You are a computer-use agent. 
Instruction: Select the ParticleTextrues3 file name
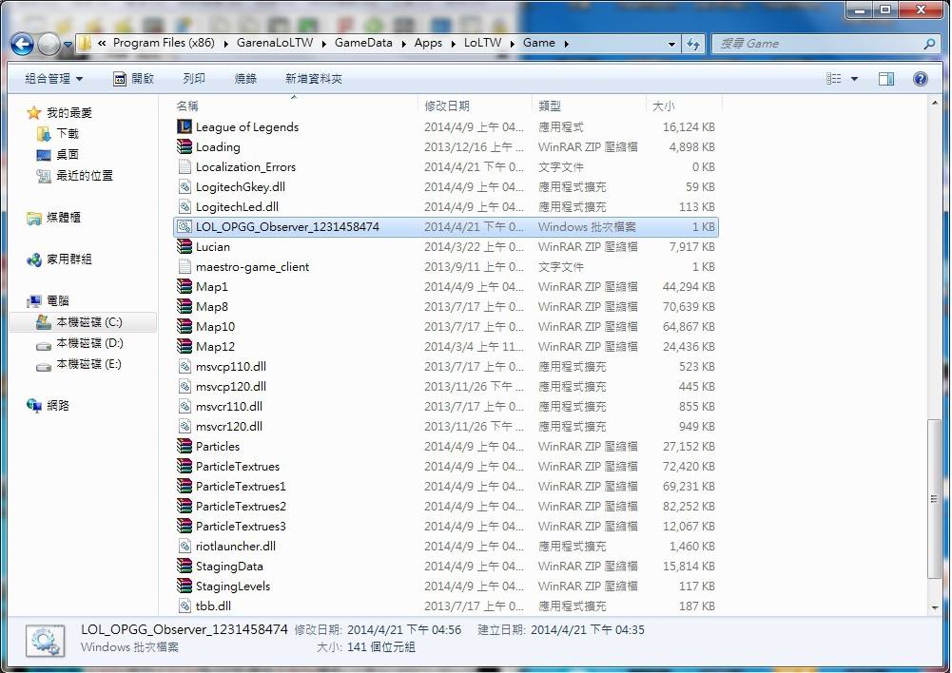241,527
